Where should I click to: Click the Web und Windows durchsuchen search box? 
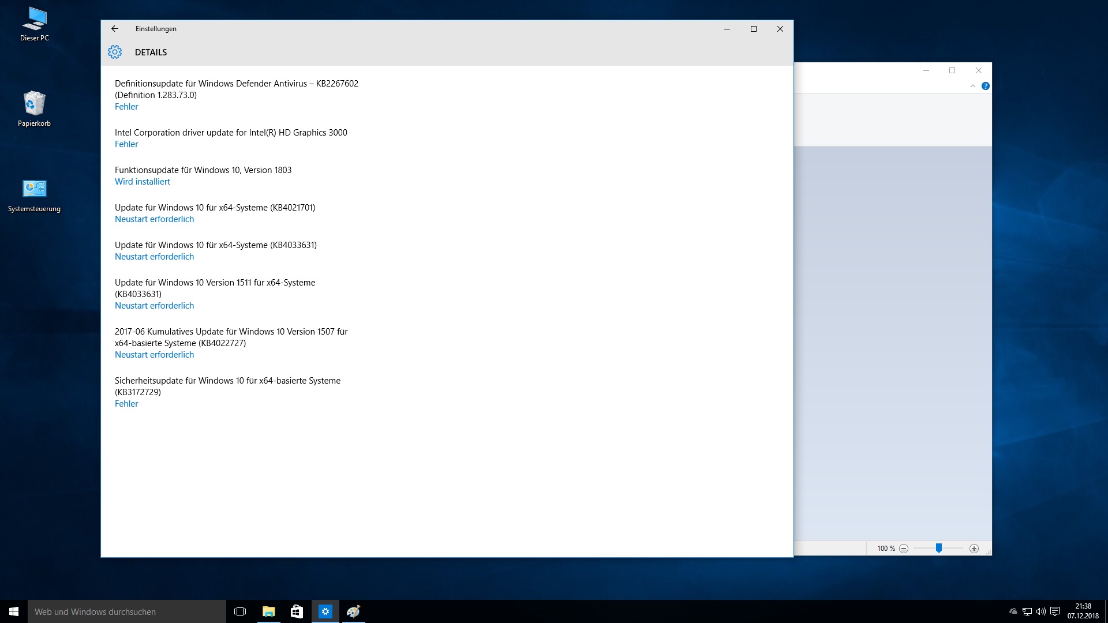[x=127, y=611]
